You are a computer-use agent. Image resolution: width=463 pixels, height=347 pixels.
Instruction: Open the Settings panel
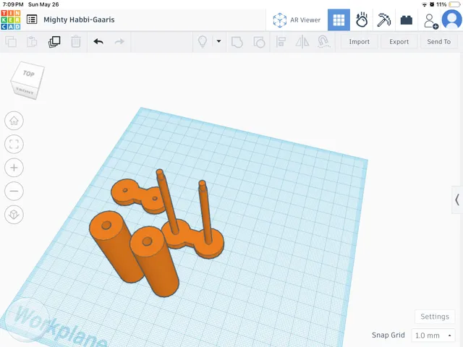pos(435,317)
